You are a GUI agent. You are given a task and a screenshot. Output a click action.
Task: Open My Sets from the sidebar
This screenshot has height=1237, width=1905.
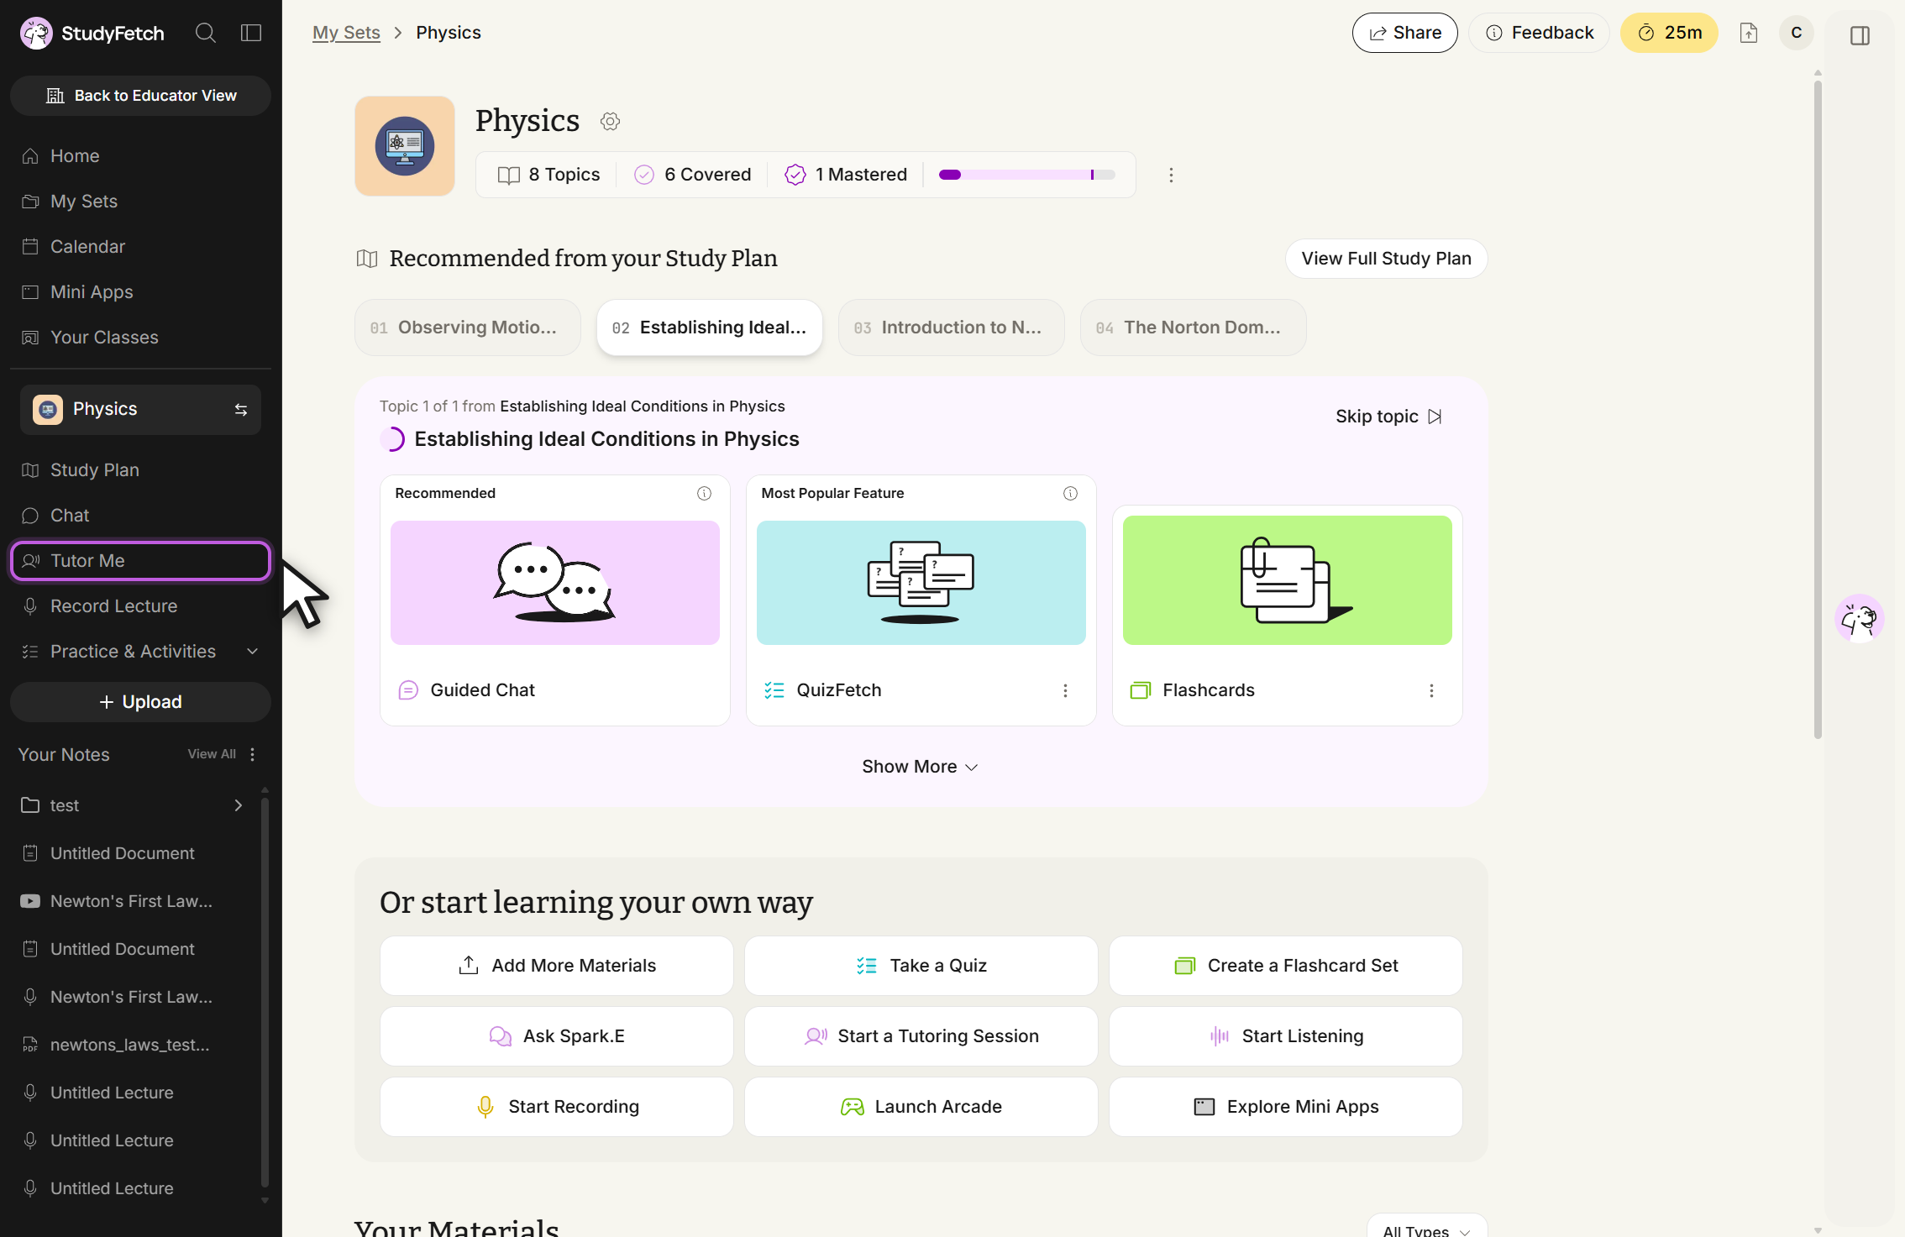[140, 202]
